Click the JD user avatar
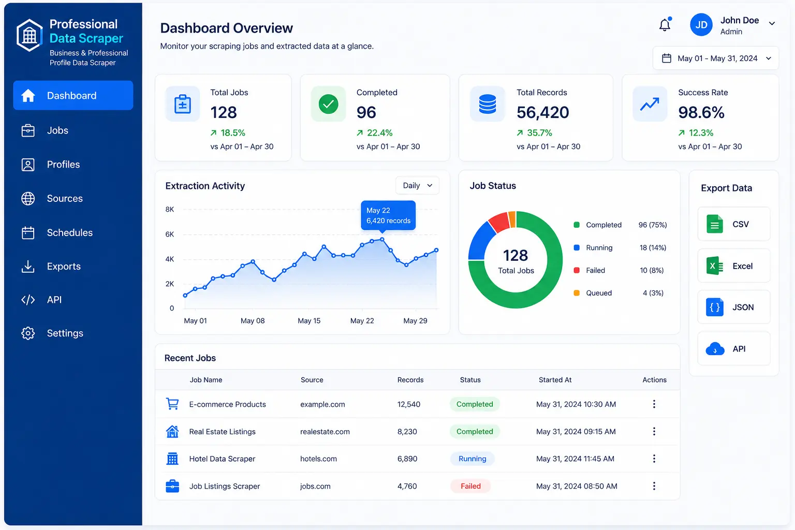This screenshot has height=530, width=795. click(701, 25)
